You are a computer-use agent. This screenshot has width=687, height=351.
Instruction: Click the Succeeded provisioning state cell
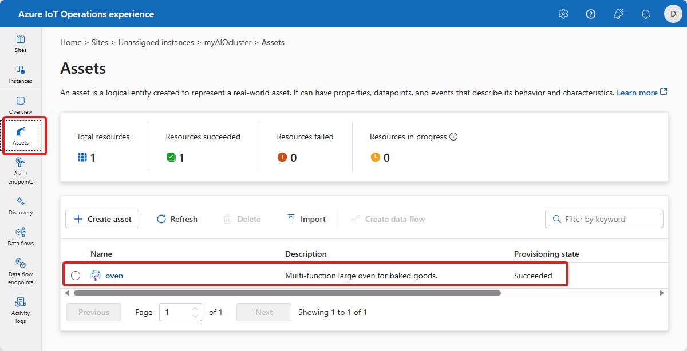click(x=533, y=276)
